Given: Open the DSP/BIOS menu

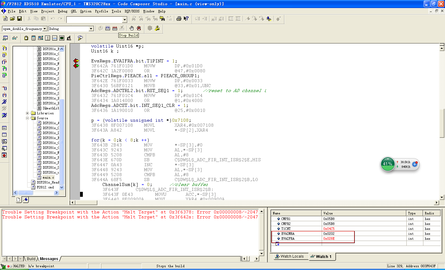Looking at the screenshot, I should tap(132, 11).
